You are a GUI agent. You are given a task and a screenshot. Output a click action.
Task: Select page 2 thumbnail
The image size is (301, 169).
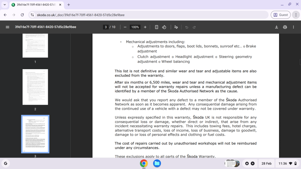pyautogui.click(x=35, y=87)
